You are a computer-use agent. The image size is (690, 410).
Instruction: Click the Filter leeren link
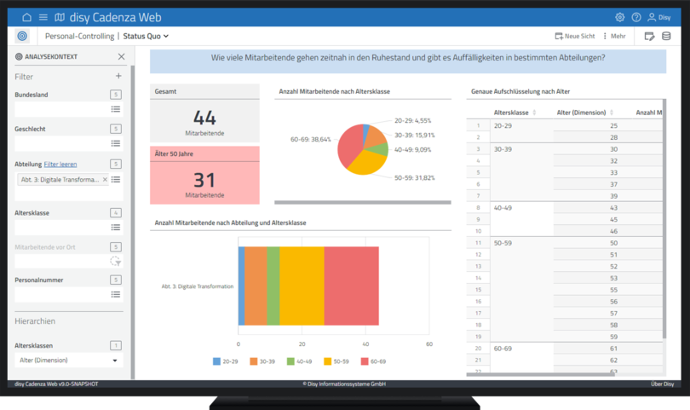click(60, 165)
